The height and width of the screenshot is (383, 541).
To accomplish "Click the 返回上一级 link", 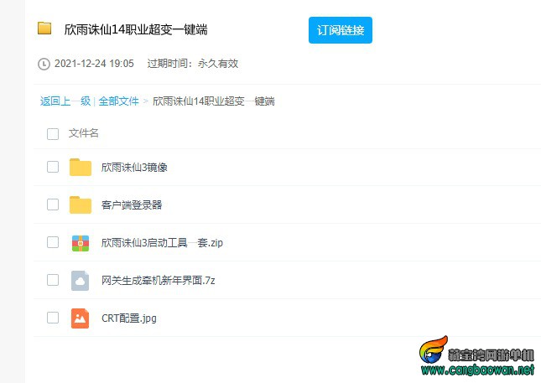I will (65, 101).
